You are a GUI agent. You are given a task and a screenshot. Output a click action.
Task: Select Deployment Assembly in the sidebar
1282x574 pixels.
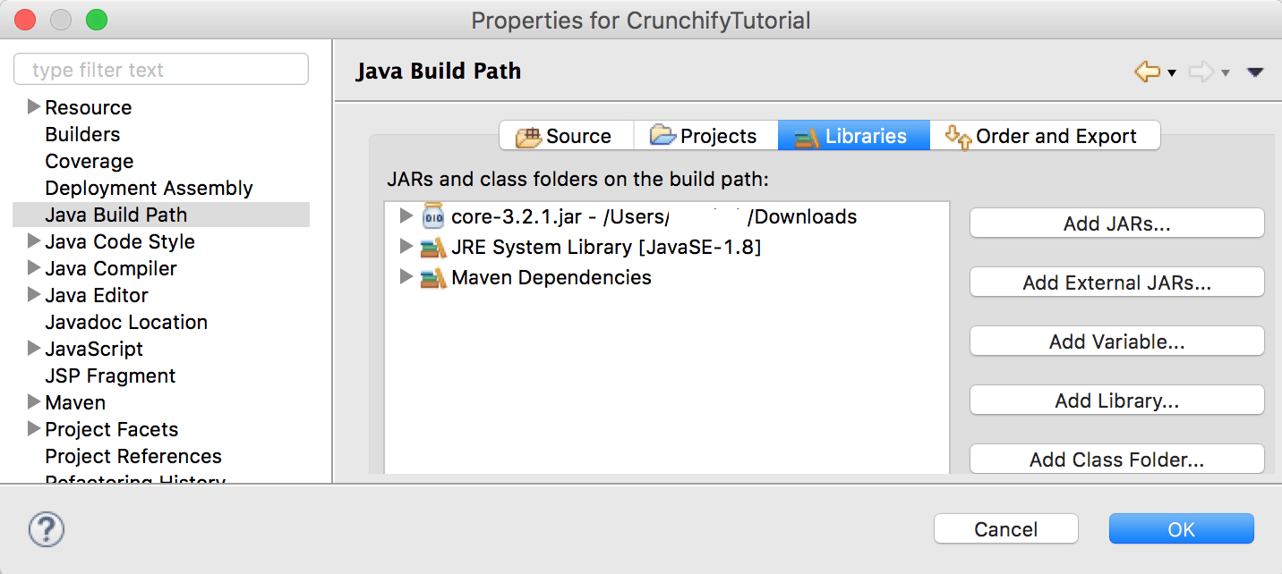pyautogui.click(x=149, y=188)
